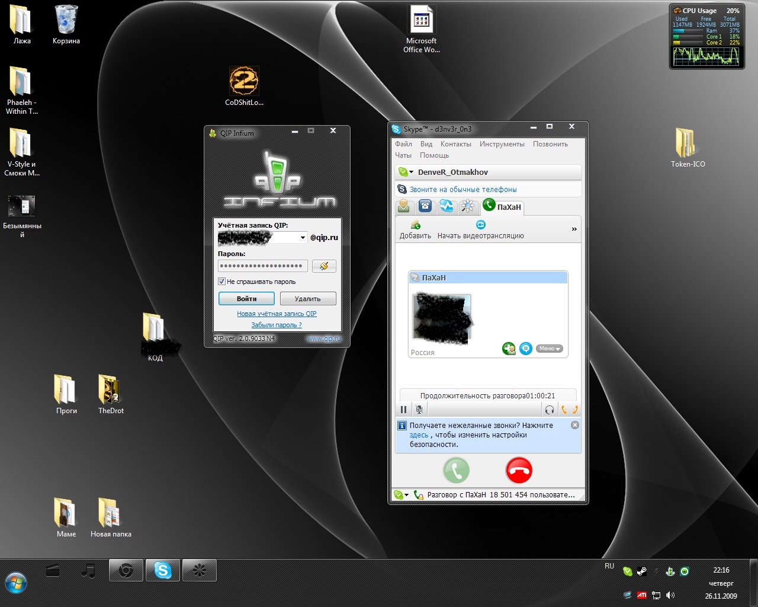Open Skype Contacts tab icon
This screenshot has width=758, height=607.
click(x=404, y=206)
